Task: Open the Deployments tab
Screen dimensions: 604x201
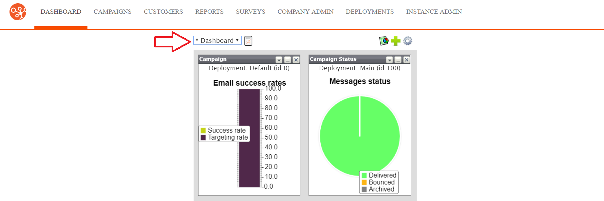Action: 370,12
